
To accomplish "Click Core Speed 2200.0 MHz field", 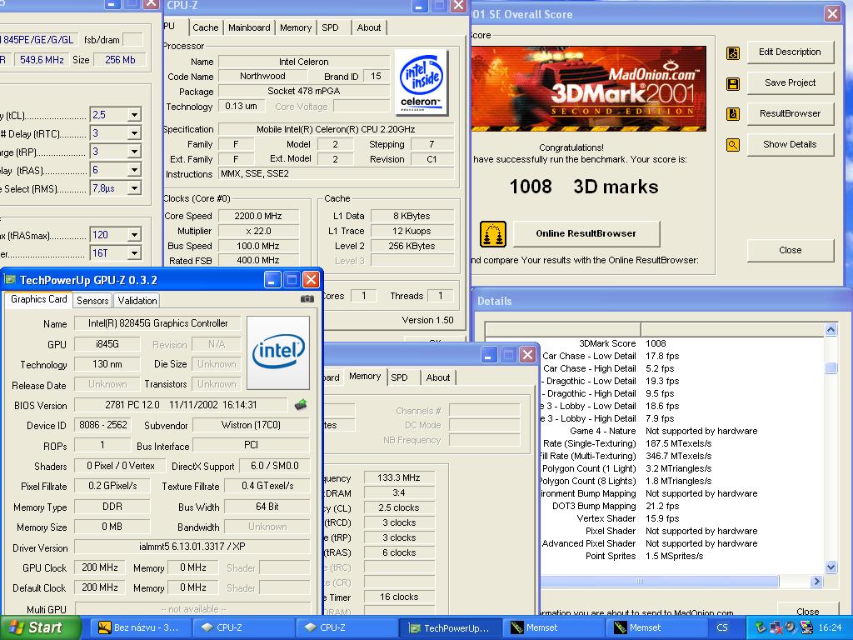I will [x=258, y=216].
